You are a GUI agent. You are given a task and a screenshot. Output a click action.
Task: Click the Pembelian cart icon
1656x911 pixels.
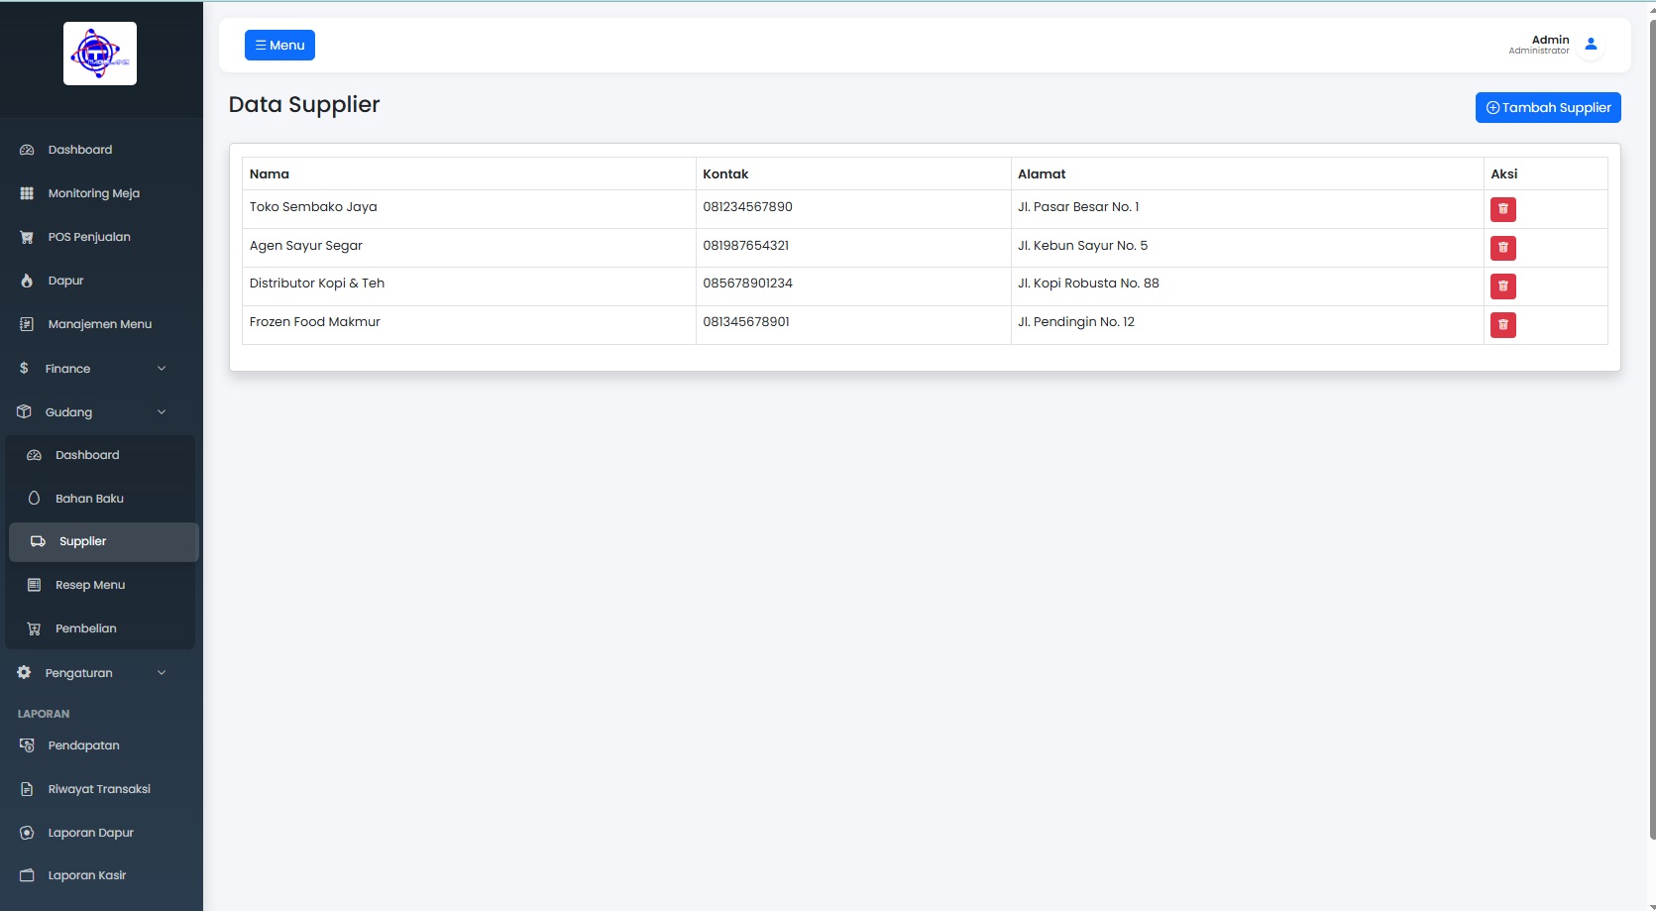click(34, 628)
